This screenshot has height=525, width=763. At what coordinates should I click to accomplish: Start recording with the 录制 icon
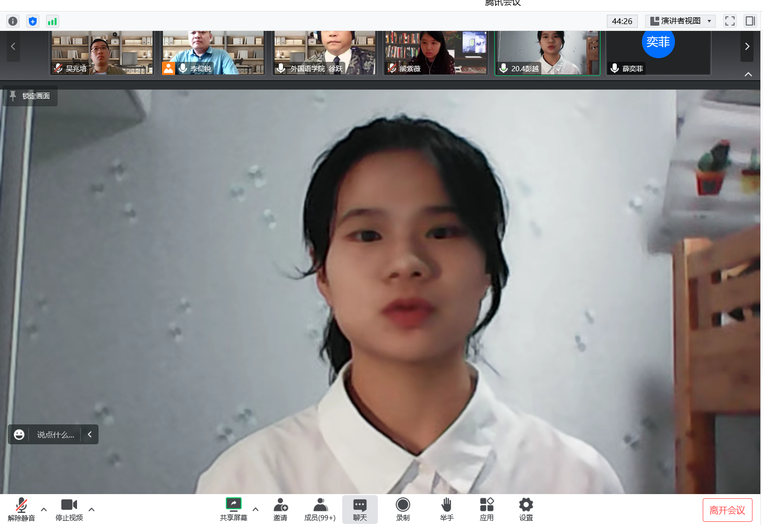(x=402, y=509)
